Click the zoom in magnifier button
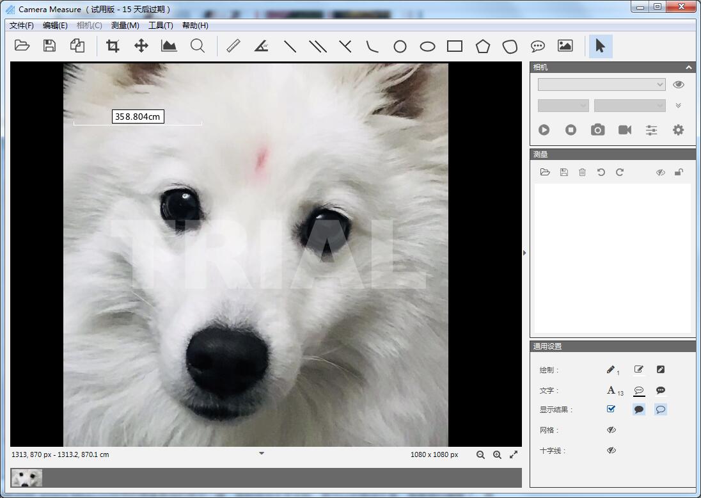 tap(497, 455)
